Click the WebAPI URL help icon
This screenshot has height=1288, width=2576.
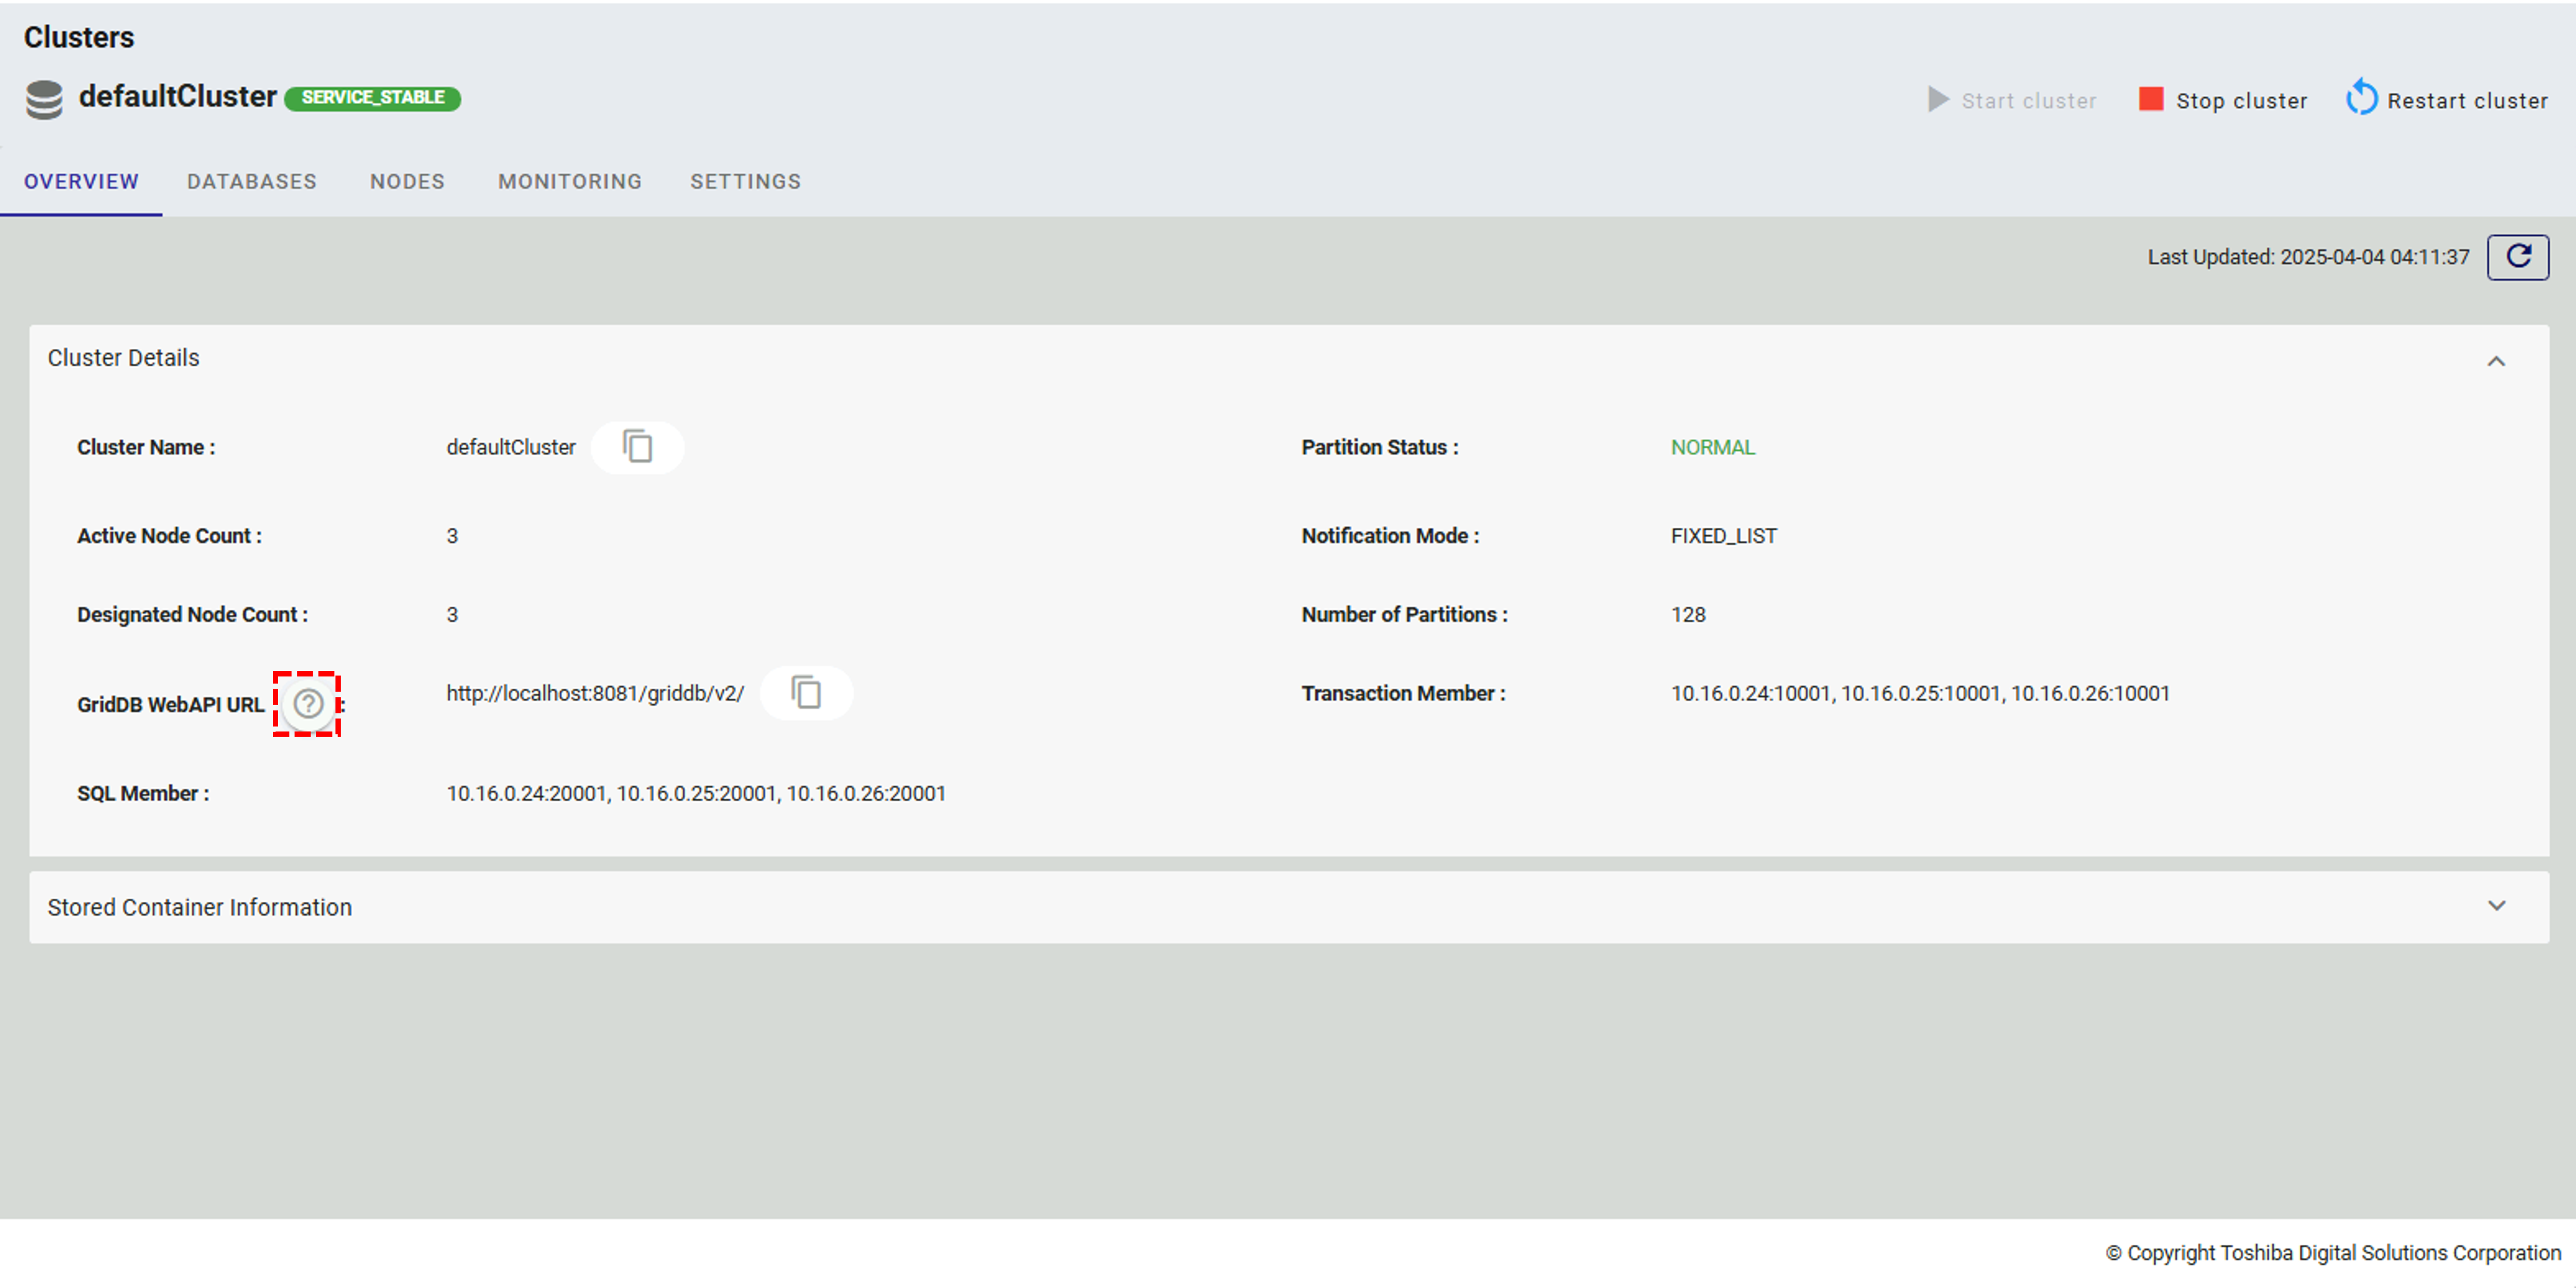[x=308, y=703]
